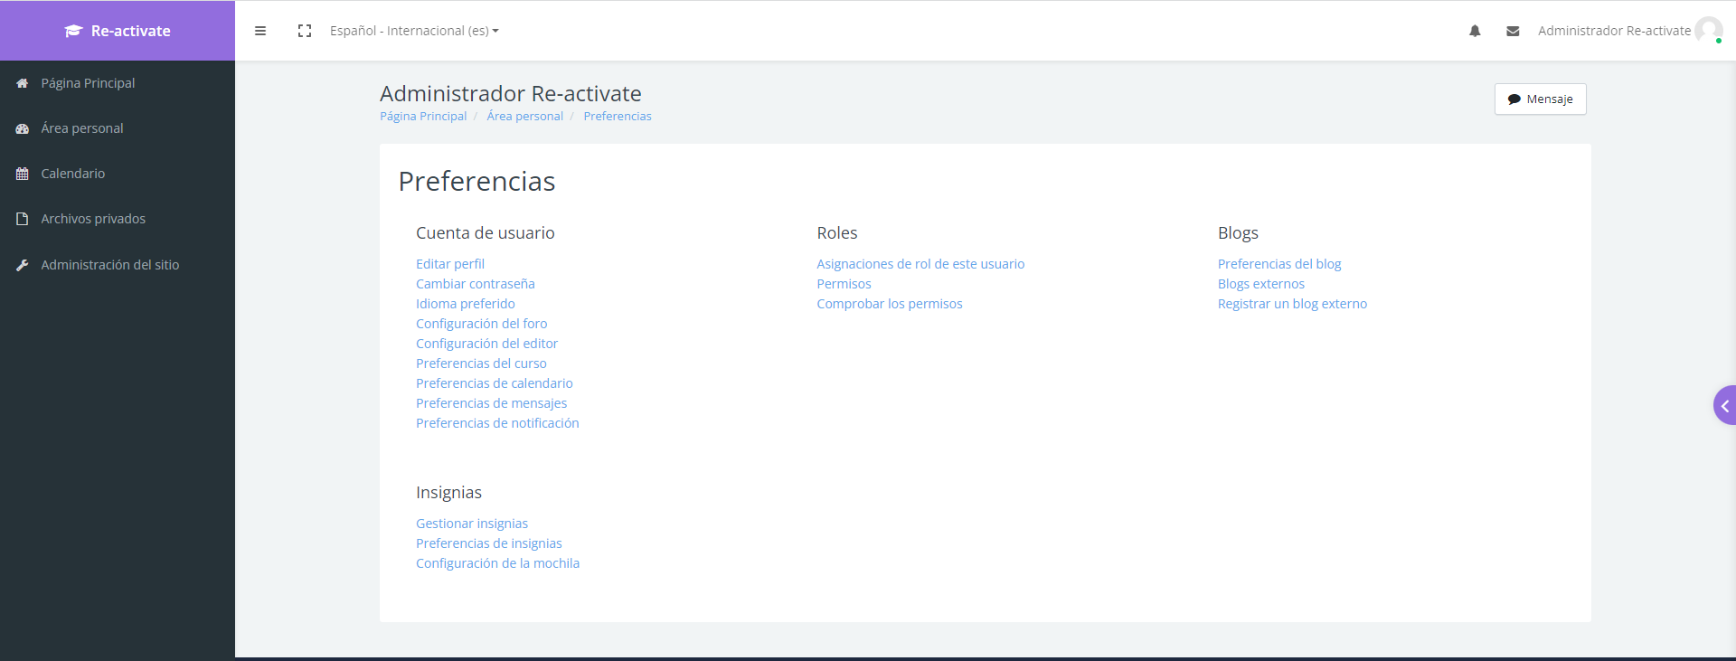Open Preferencias de mensajes link
Viewport: 1736px width, 661px height.
[492, 403]
